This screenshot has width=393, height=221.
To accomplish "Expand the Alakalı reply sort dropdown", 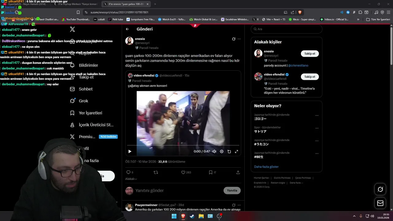I will tap(131, 179).
